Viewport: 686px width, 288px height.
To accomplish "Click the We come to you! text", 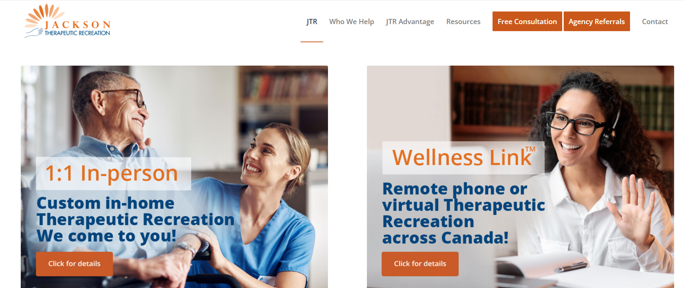I will click(106, 236).
